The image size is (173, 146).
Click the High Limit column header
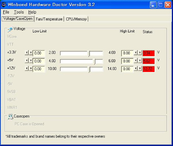(127, 31)
